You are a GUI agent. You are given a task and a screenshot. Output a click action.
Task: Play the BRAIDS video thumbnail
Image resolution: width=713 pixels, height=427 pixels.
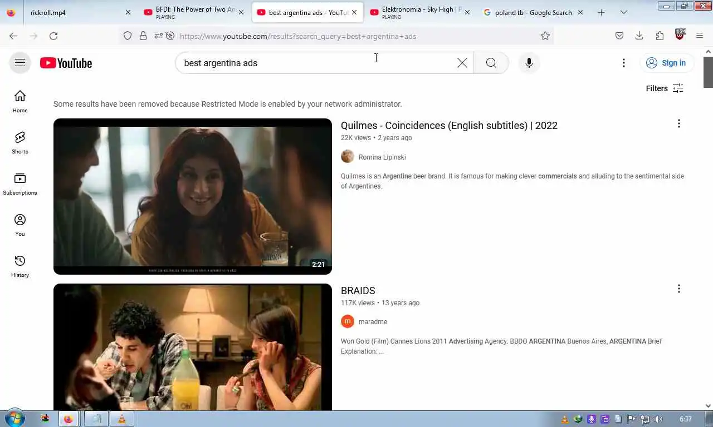[x=193, y=347]
